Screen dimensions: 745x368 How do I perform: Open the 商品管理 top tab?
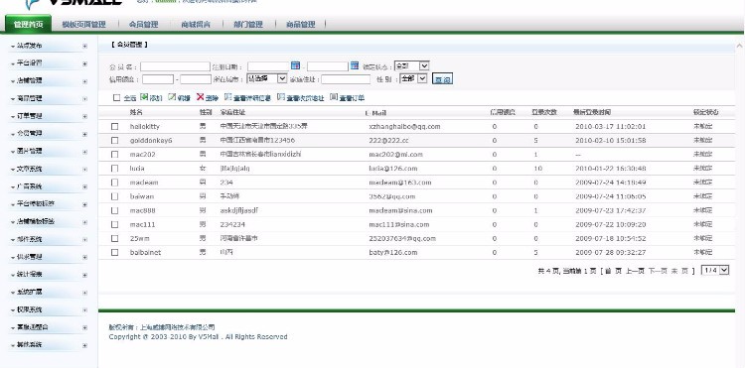(301, 24)
